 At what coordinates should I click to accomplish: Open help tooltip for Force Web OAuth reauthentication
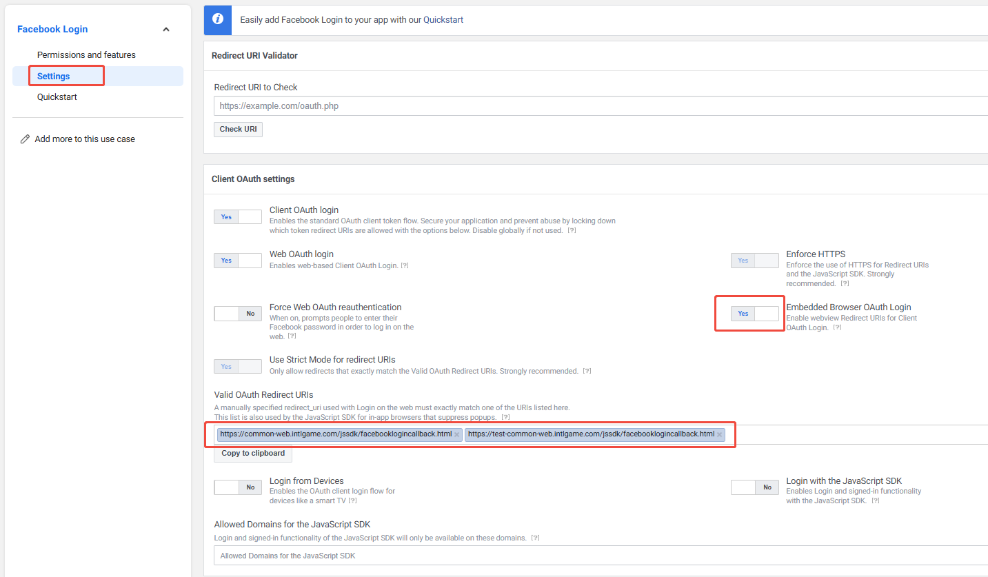[292, 336]
